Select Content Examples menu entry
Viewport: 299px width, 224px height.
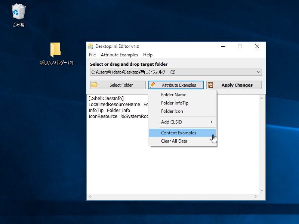182,133
